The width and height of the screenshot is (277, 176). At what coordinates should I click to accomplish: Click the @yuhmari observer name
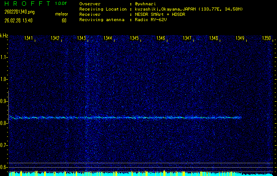coord(146,4)
